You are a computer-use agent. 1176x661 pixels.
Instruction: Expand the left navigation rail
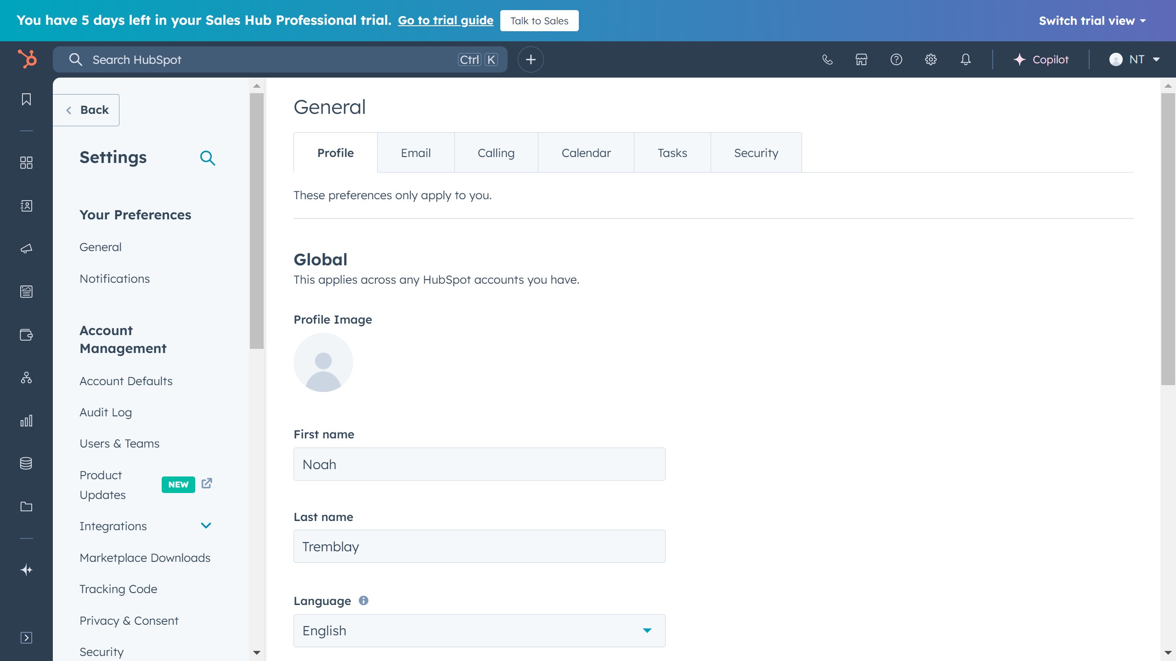click(x=26, y=638)
